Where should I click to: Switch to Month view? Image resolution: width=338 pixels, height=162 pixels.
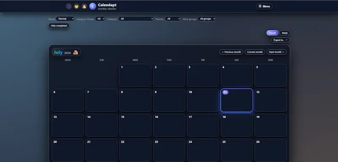click(x=272, y=33)
